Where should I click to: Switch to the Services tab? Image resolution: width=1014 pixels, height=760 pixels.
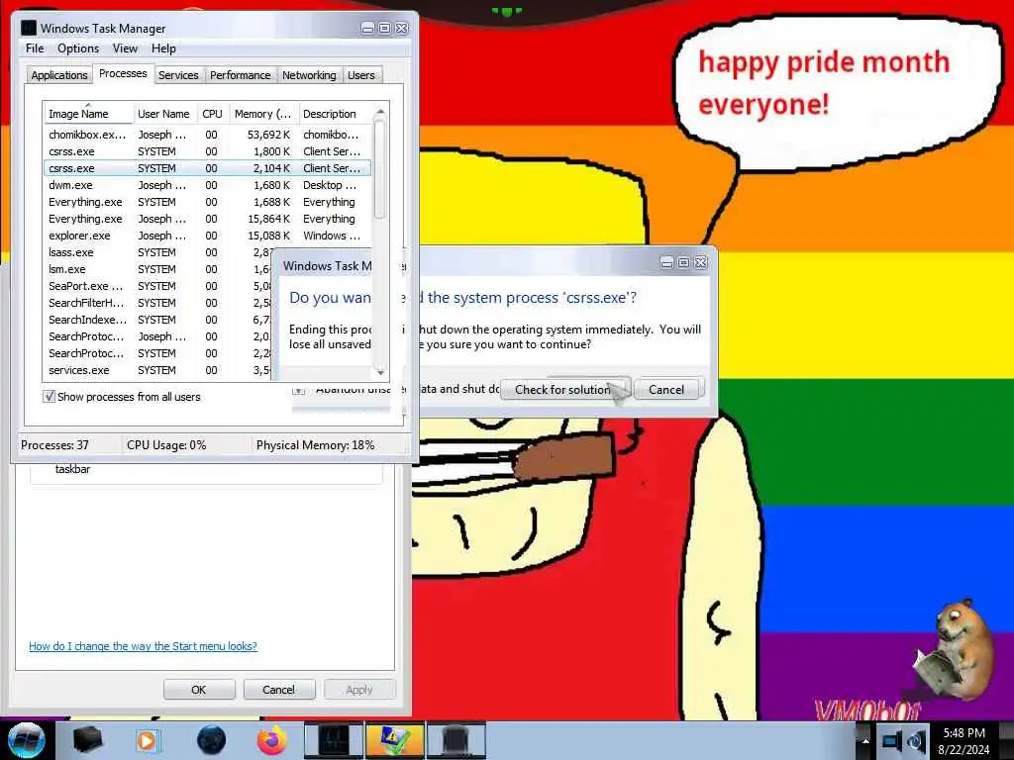(x=178, y=75)
